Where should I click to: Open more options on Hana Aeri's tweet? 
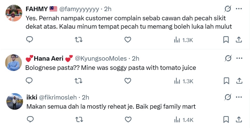pyautogui.click(x=239, y=58)
